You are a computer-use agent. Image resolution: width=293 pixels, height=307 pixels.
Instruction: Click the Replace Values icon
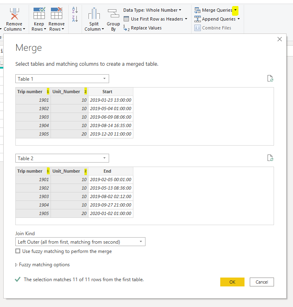(x=126, y=28)
